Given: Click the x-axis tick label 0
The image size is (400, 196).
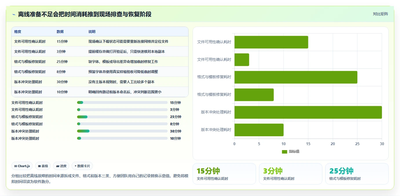Looking at the screenshot, I should (234, 144).
